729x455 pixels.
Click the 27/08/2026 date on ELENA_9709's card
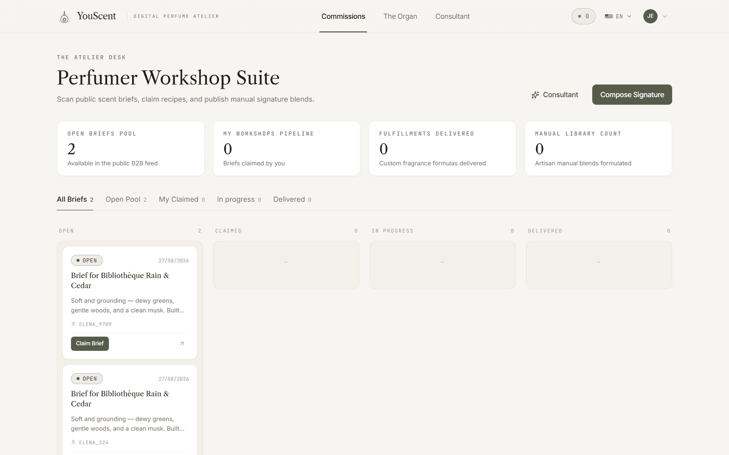[x=174, y=261]
